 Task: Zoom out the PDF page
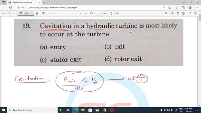tap(81, 13)
